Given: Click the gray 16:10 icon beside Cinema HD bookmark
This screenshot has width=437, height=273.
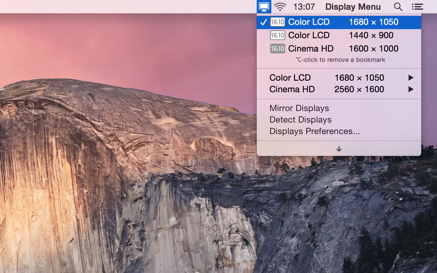Looking at the screenshot, I should coord(277,49).
